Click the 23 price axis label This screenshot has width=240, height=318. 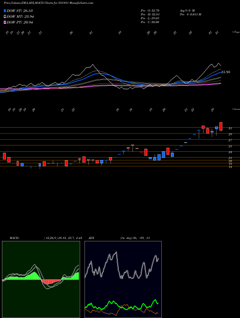[230, 152]
